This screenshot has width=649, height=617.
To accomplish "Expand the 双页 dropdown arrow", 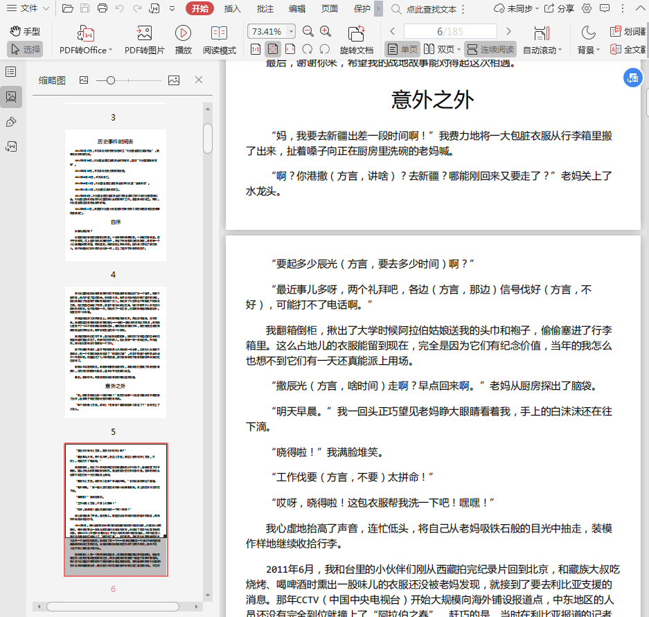I will tap(459, 50).
